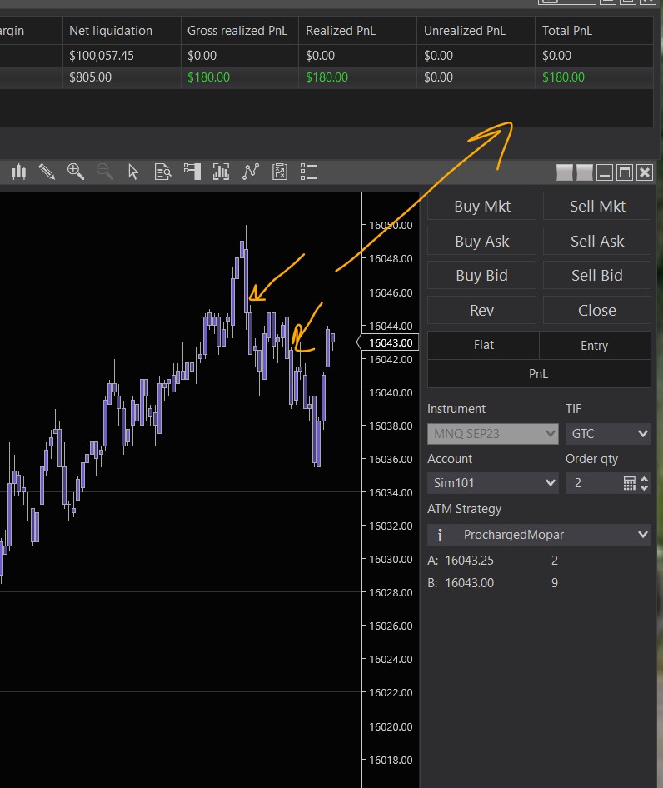Click the Unrealized PnL column header
663x788 pixels.
pos(464,31)
